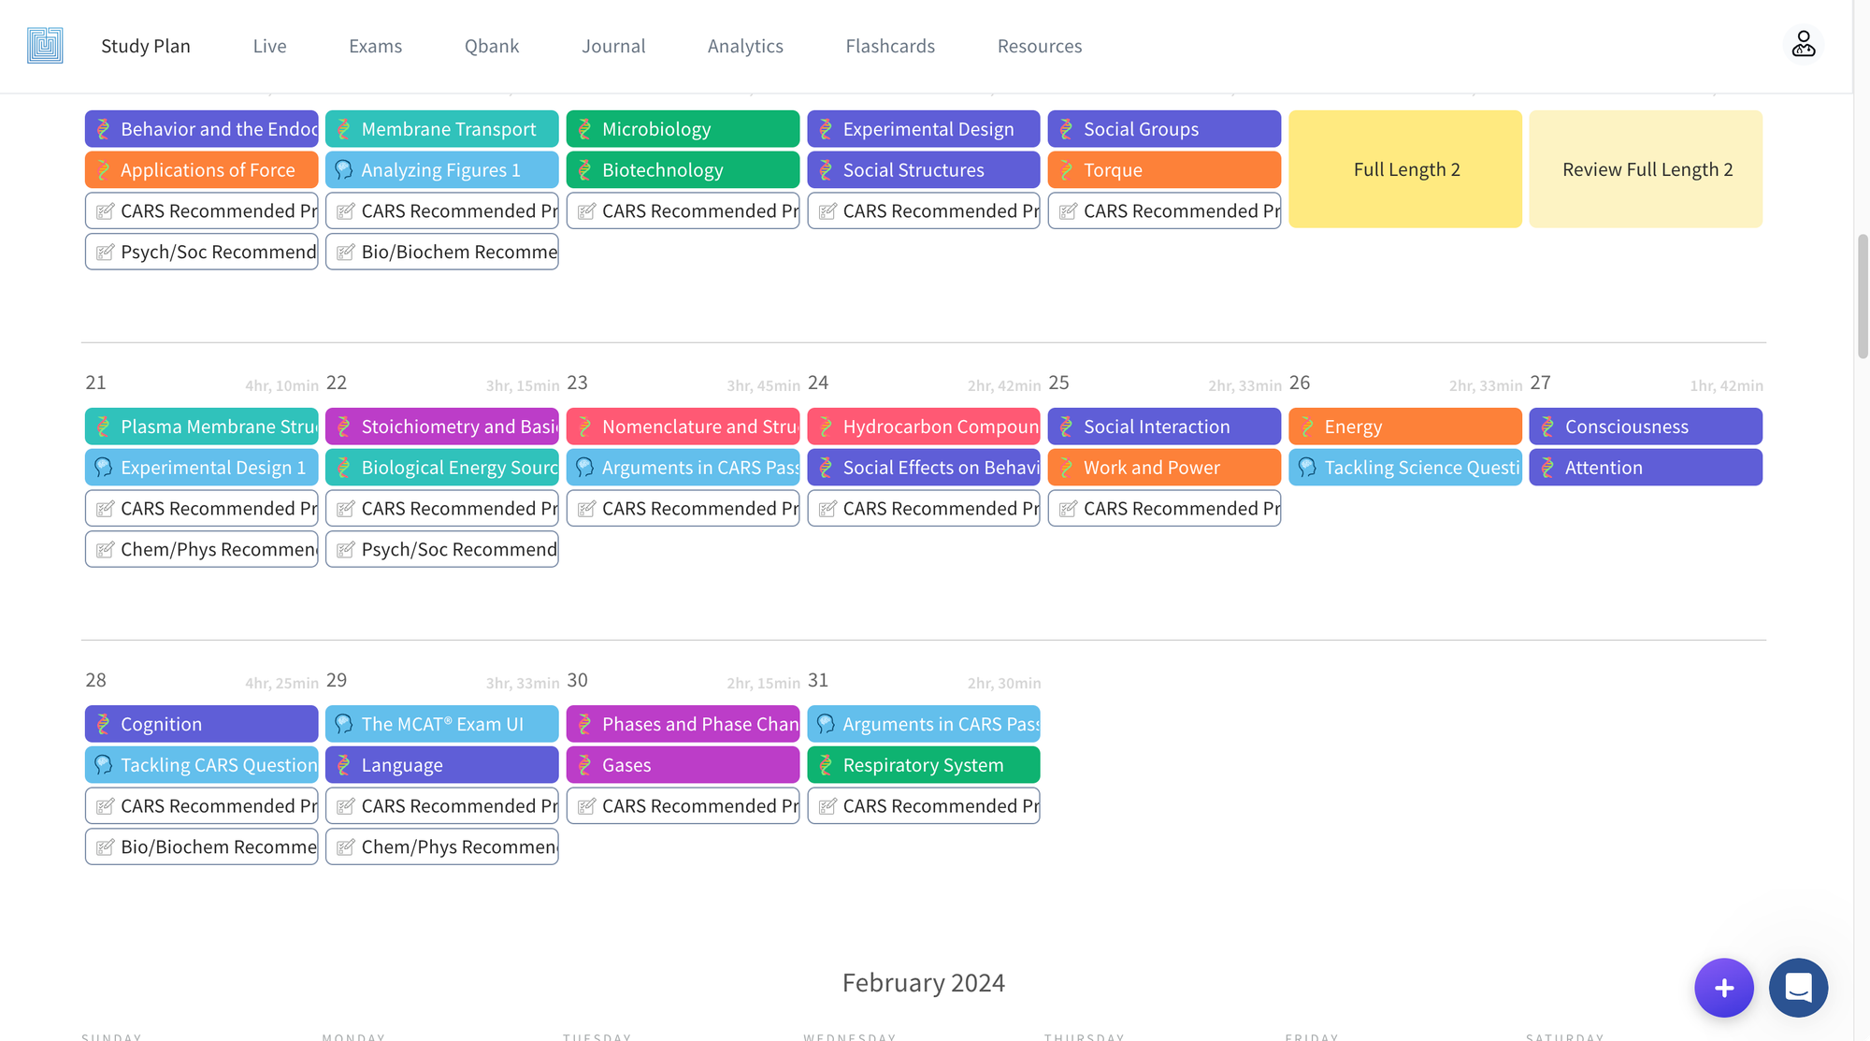Click the maze logo icon
The height and width of the screenshot is (1041, 1870).
(x=45, y=45)
